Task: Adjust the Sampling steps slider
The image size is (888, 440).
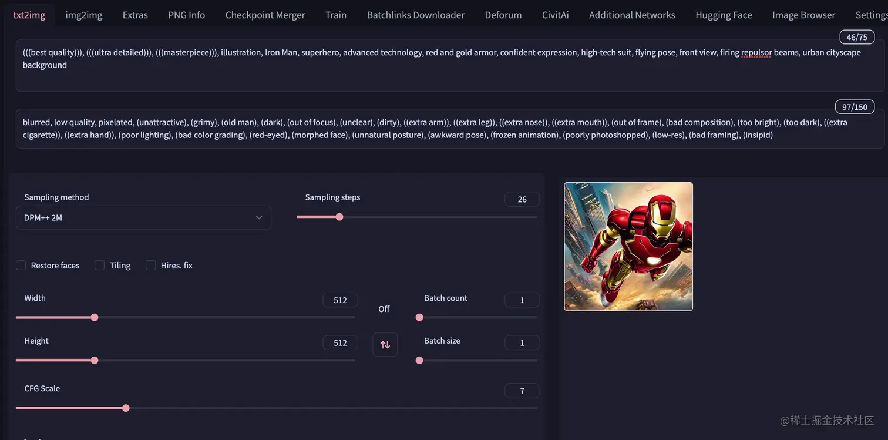Action: 416,217
